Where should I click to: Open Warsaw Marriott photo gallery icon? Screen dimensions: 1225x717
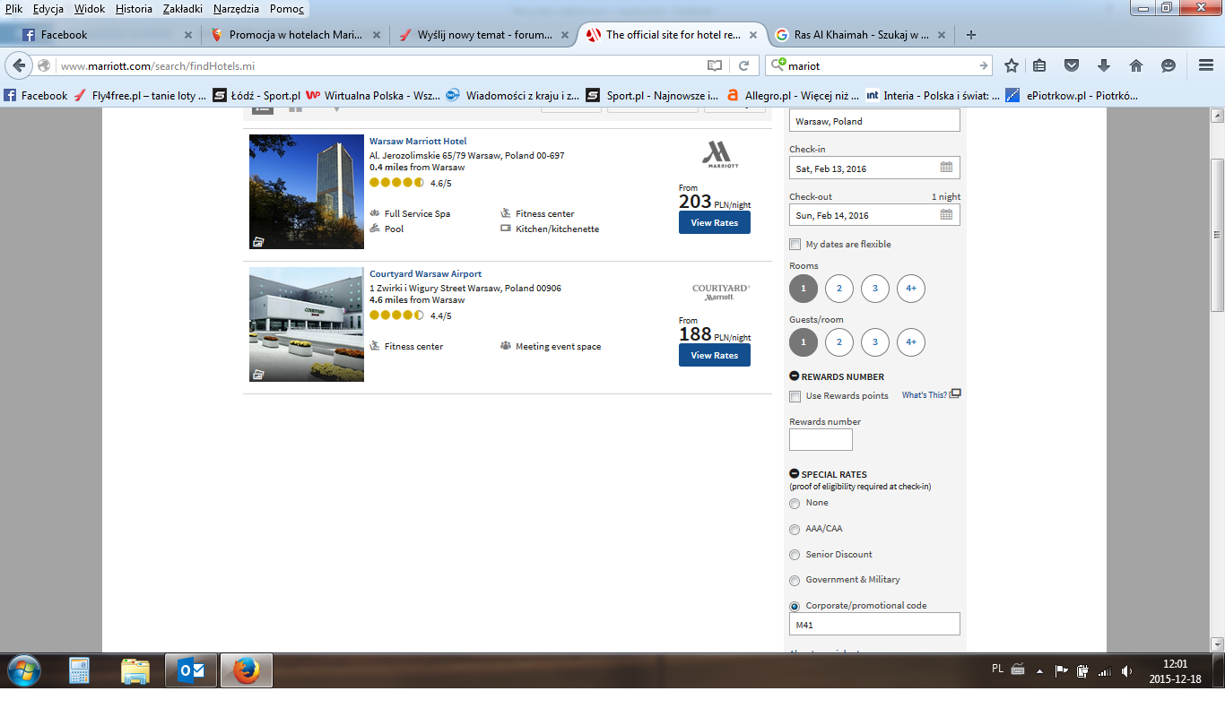(x=258, y=241)
